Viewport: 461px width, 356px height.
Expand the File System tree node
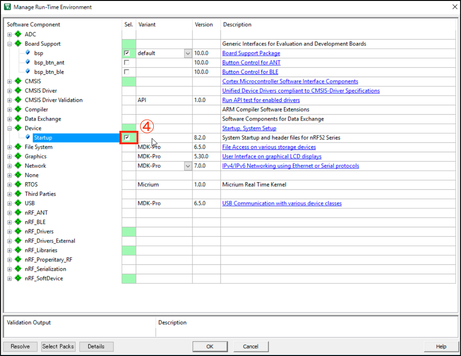9,147
